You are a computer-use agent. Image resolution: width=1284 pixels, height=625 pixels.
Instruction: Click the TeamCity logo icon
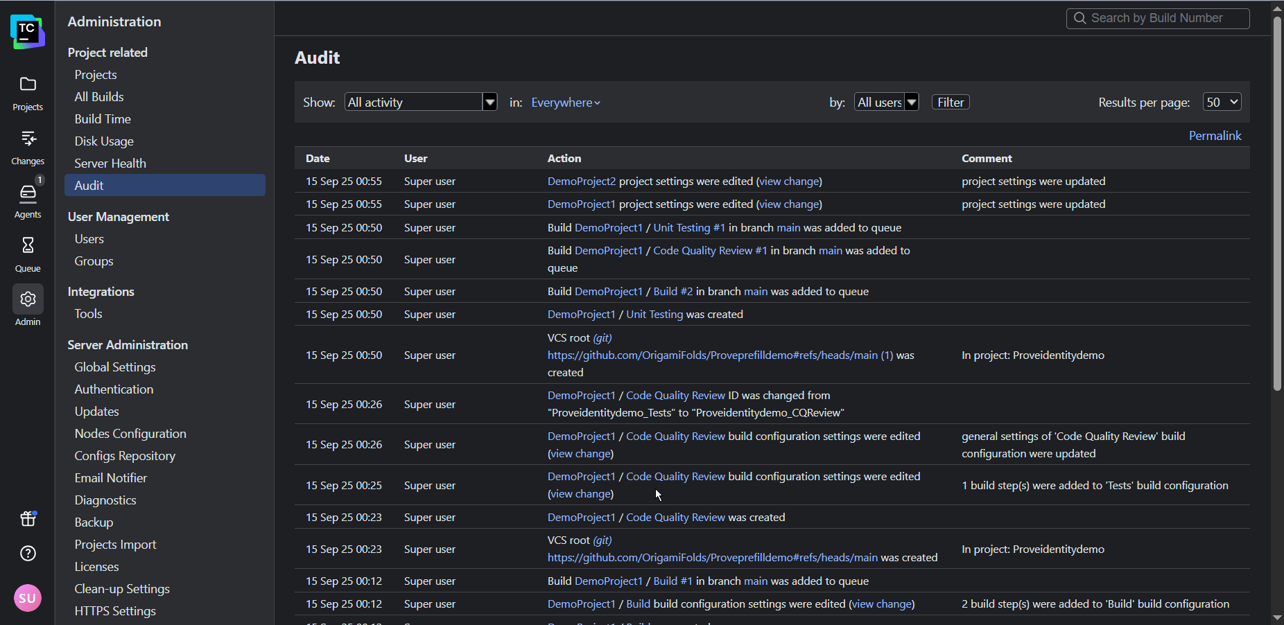click(27, 32)
